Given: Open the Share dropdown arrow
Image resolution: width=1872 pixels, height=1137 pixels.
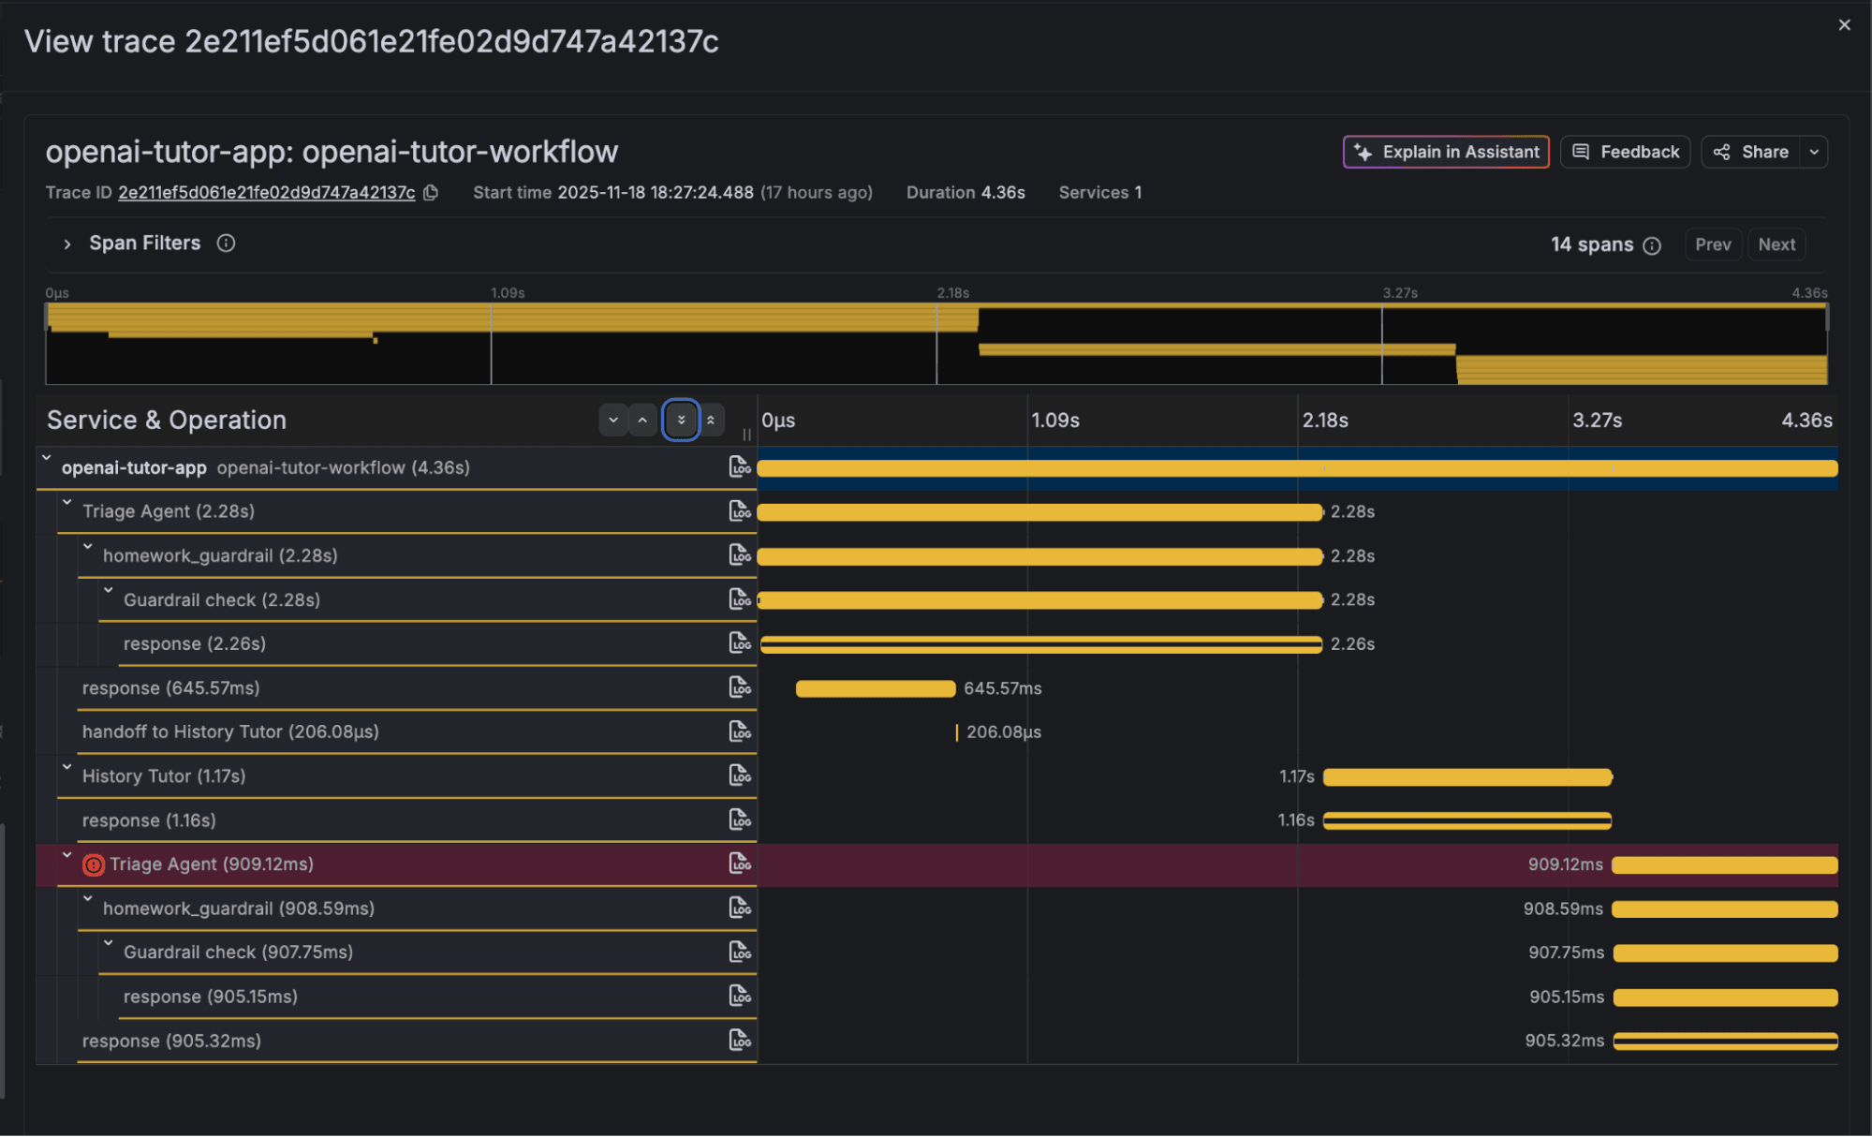Looking at the screenshot, I should click(x=1815, y=152).
